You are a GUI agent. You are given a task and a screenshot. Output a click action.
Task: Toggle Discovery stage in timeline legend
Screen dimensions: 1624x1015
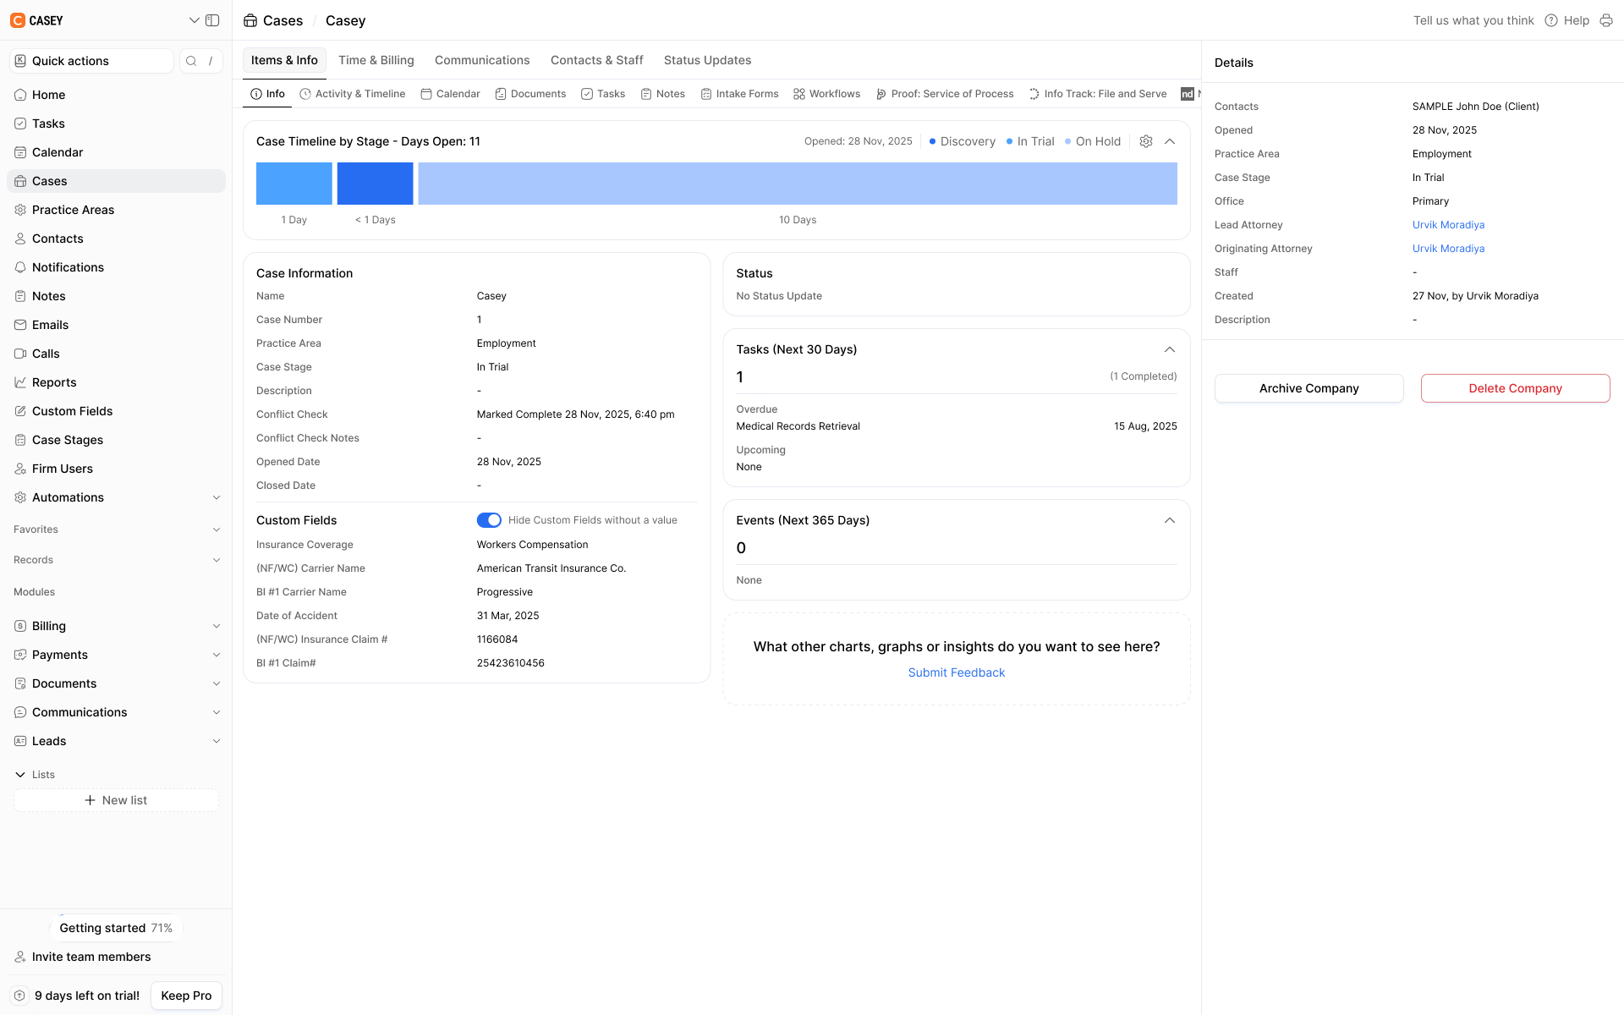tap(962, 141)
